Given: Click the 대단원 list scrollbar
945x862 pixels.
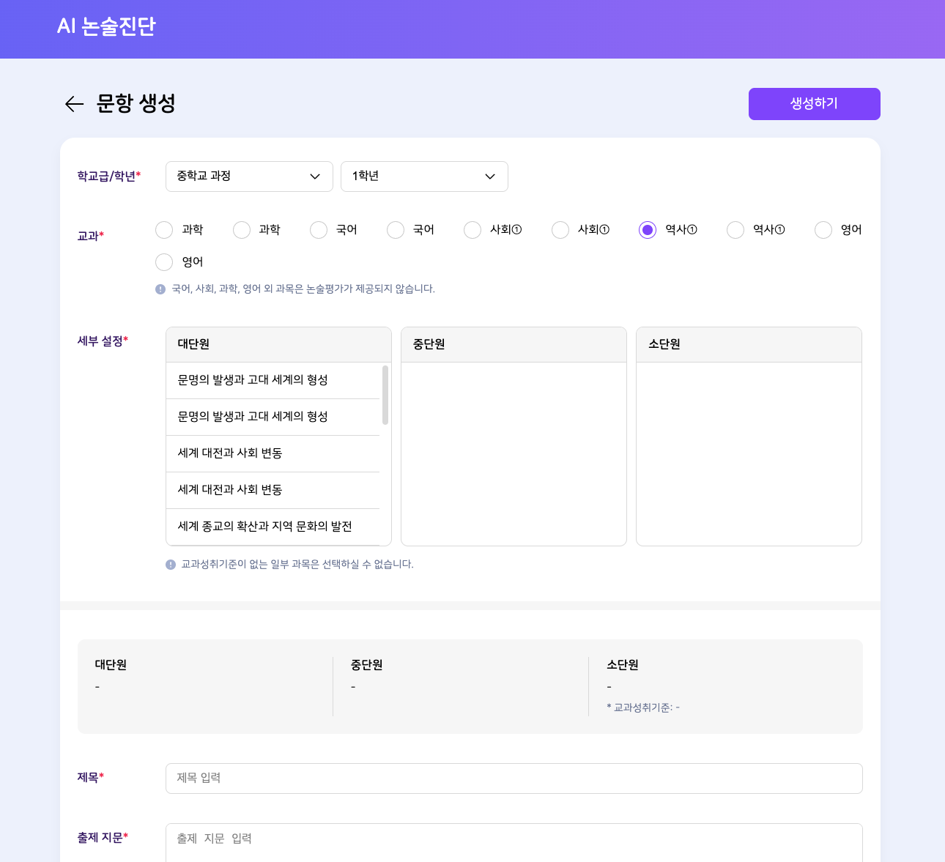Looking at the screenshot, I should [x=385, y=395].
